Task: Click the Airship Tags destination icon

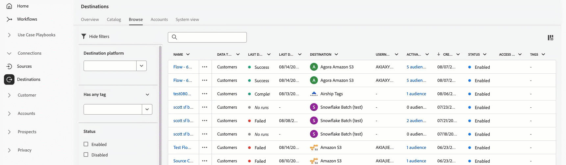Action: point(314,94)
